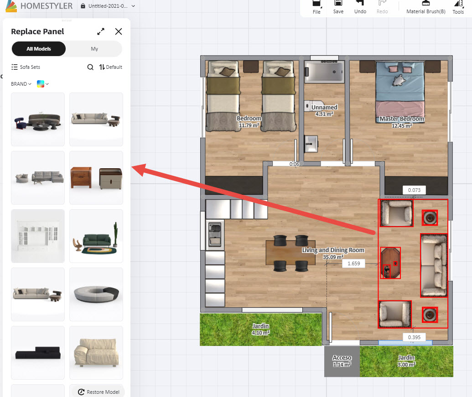The width and height of the screenshot is (472, 397).
Task: Open the BRAND filter dropdown
Action: pyautogui.click(x=21, y=84)
